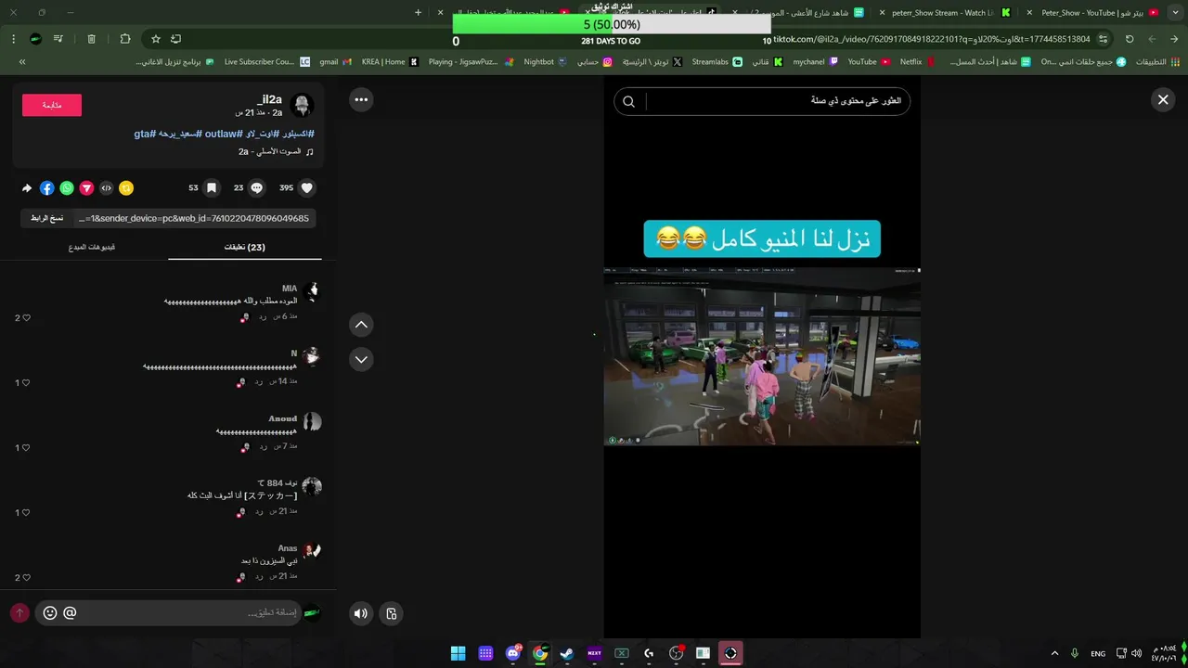
Task: Toggle the mini player picture-in-picture button
Action: click(392, 613)
